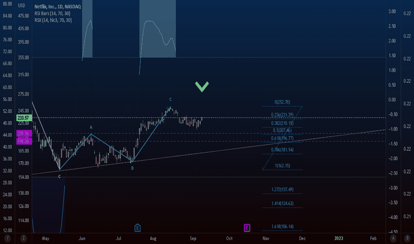Click -4.00 on the right indicator scale
414x244 pixels.
tap(393, 217)
